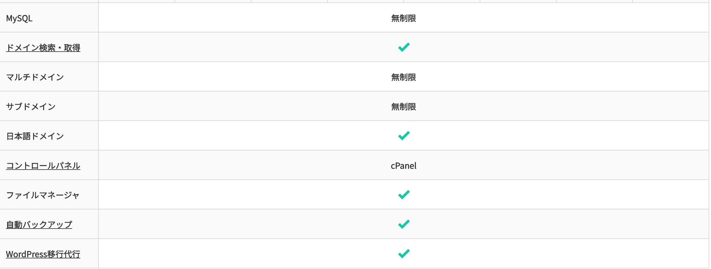Viewport: 711px width, 269px height.
Task: Open the コントロールパネル link
Action: point(43,166)
